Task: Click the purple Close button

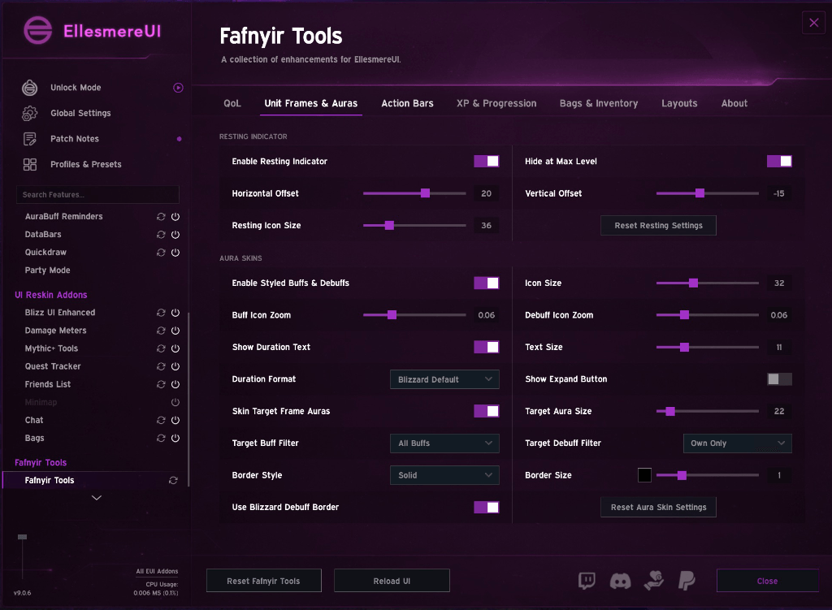Action: click(x=767, y=581)
